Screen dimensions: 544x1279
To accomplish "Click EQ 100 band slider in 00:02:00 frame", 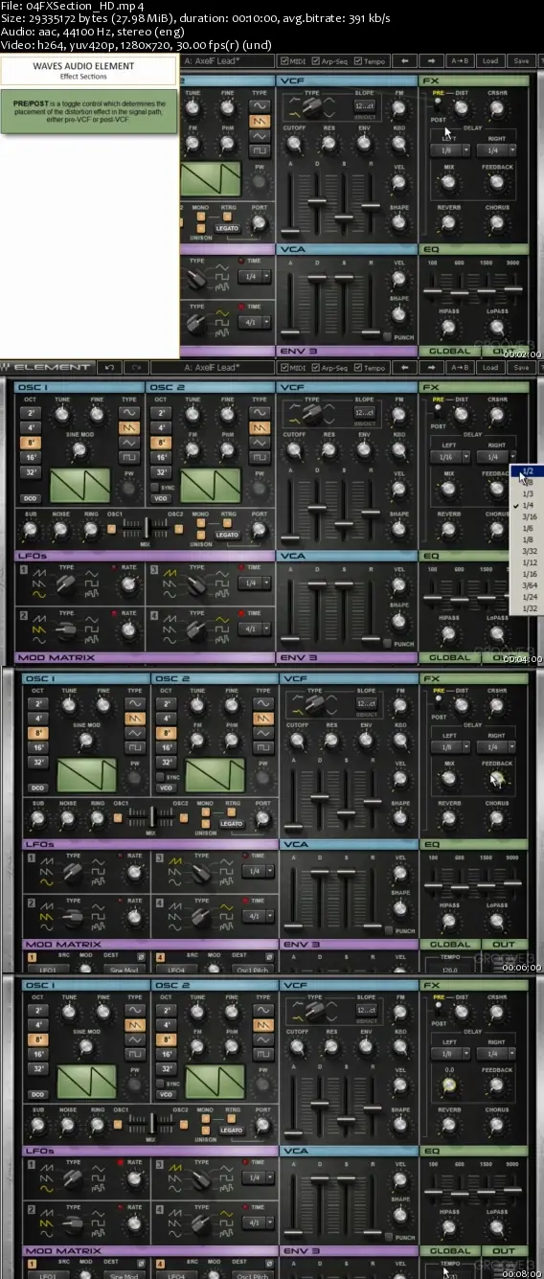I will point(431,290).
